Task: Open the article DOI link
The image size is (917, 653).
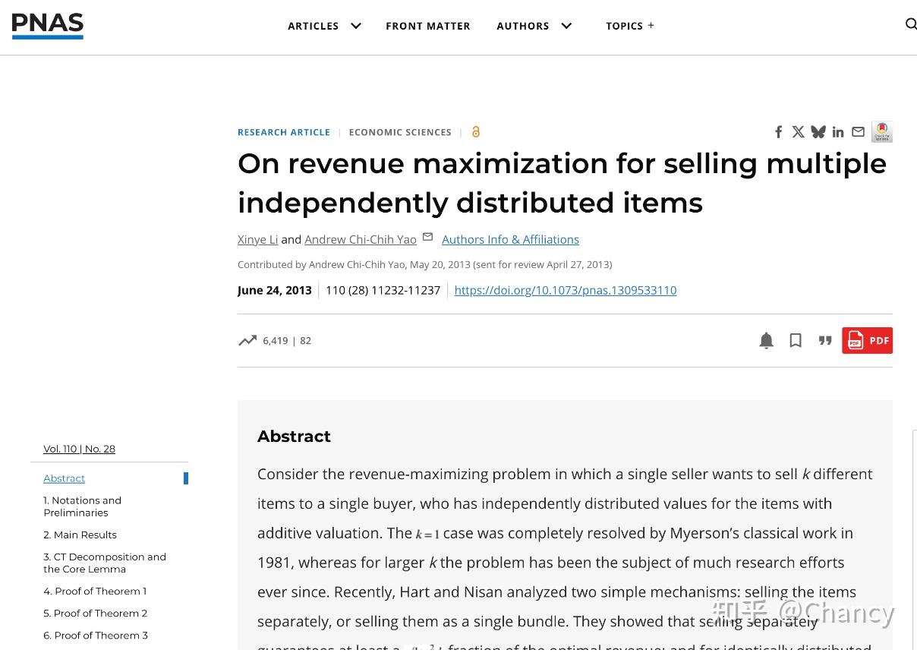Action: [566, 290]
